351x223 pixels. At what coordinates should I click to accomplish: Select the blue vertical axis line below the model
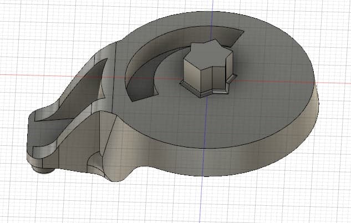click(x=204, y=200)
